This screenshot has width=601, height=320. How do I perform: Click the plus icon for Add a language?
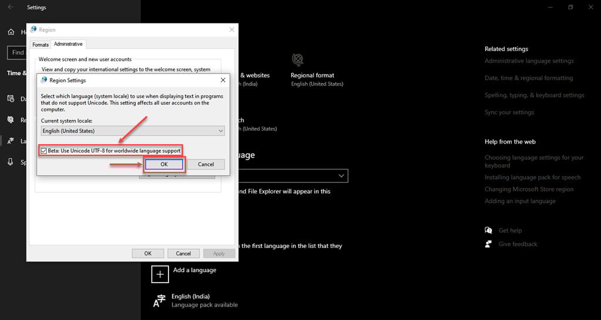point(160,274)
